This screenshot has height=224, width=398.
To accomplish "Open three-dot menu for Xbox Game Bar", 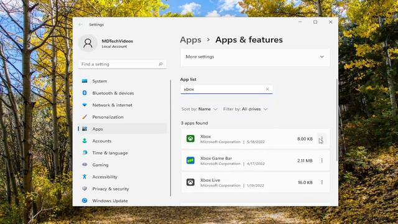I will pos(322,161).
